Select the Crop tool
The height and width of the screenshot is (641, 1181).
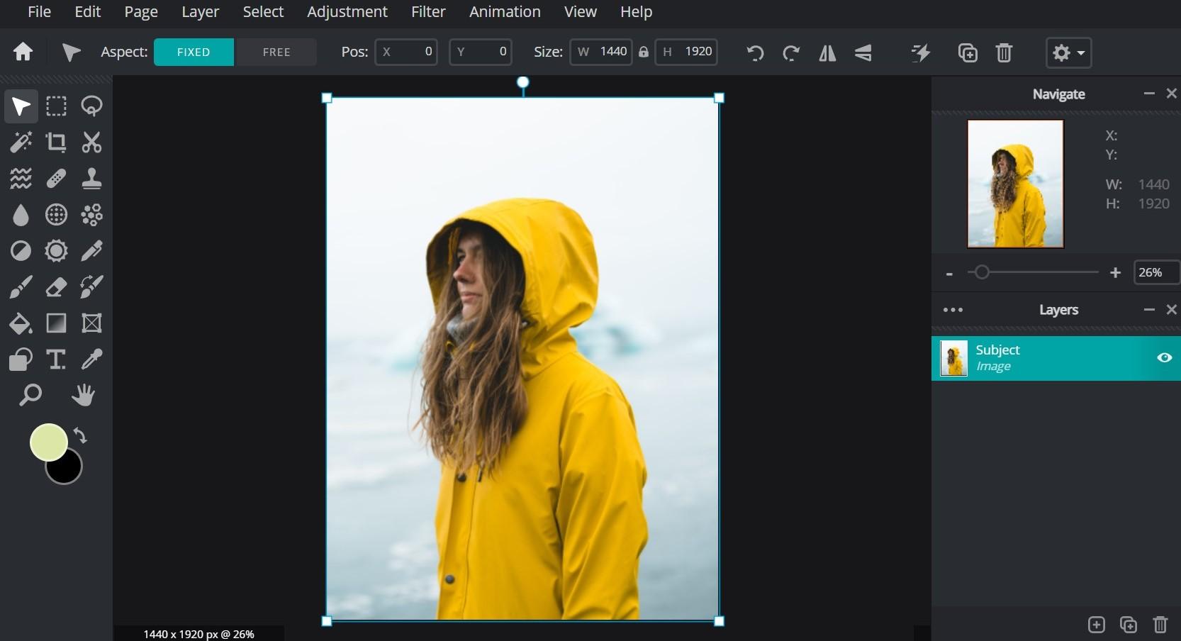[56, 143]
